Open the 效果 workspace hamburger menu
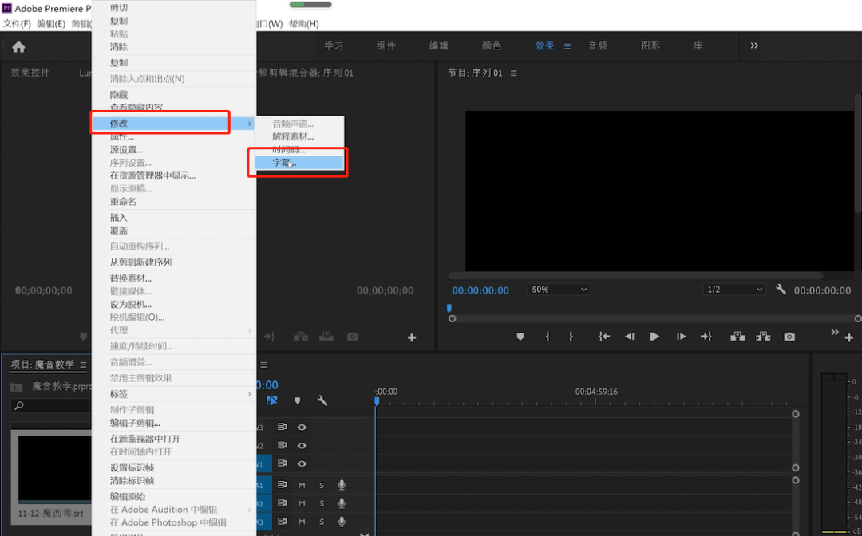 567,46
